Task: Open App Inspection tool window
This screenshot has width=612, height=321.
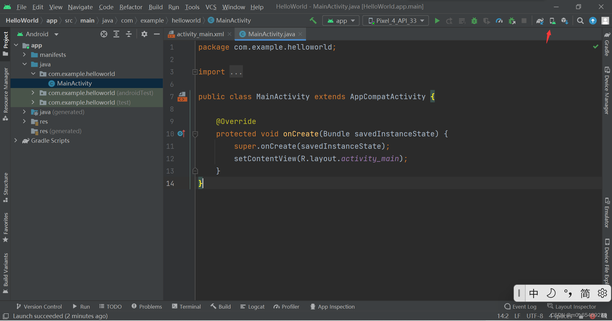Action: pyautogui.click(x=332, y=307)
